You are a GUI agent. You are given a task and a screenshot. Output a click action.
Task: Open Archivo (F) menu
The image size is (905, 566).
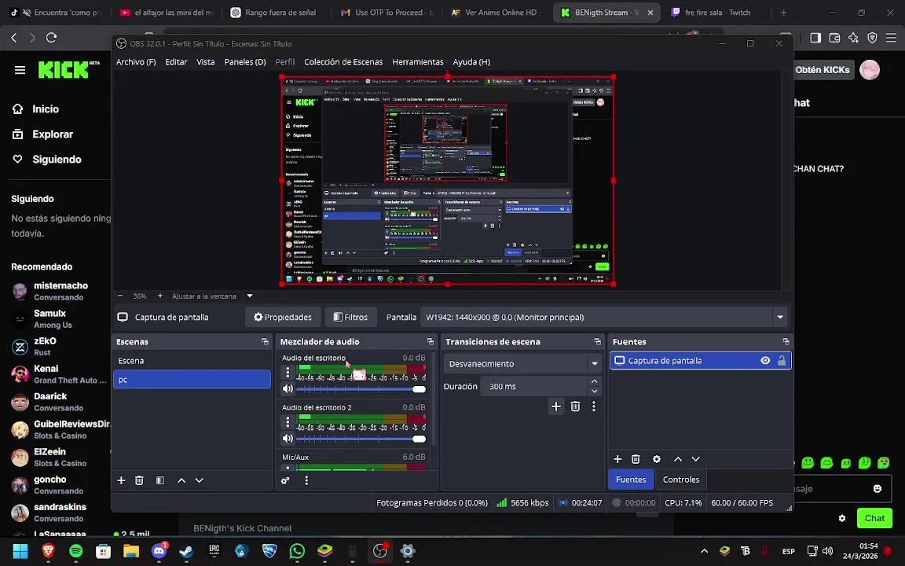coord(136,62)
